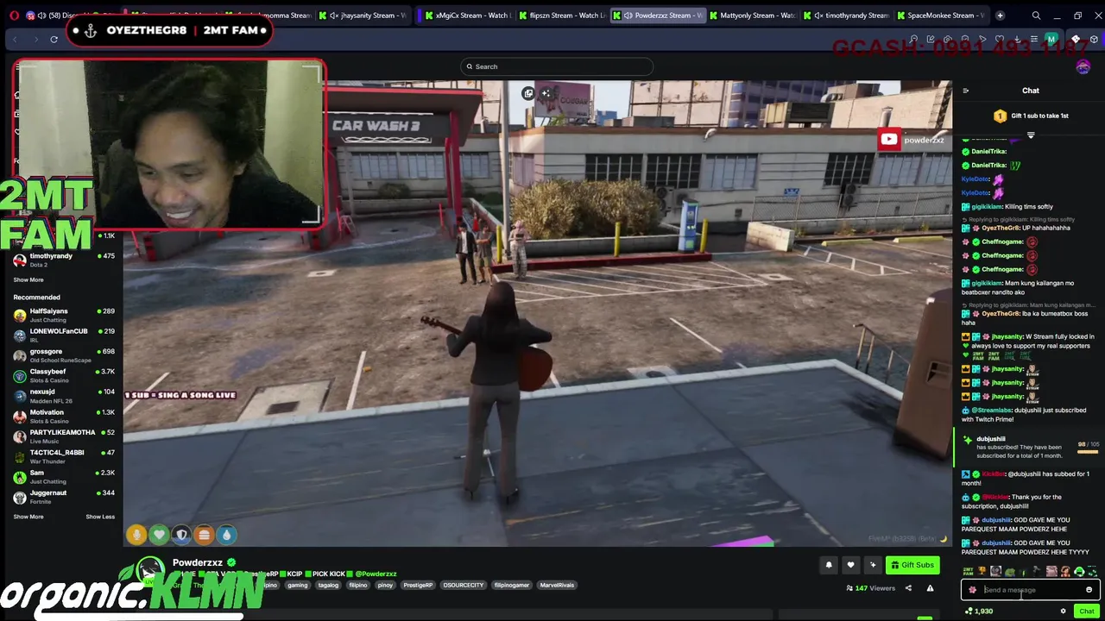Click the 147 Viewers count
This screenshot has height=621, width=1105.
(x=871, y=588)
